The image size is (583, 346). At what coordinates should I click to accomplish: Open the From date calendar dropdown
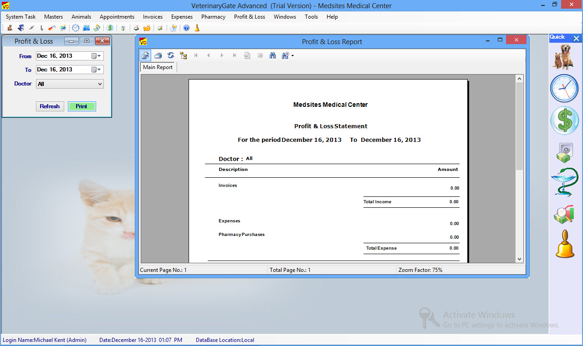pos(97,56)
